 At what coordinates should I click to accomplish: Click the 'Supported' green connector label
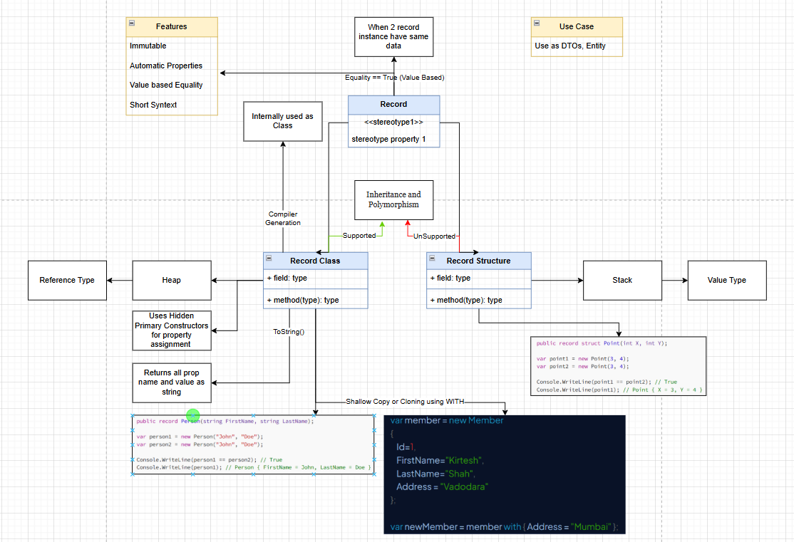359,236
